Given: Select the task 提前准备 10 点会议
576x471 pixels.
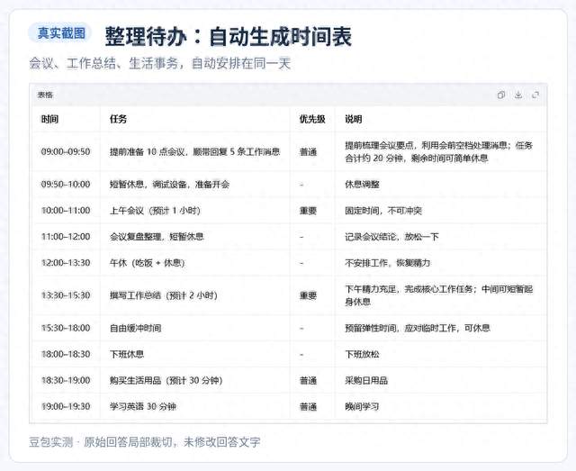Looking at the screenshot, I should (147, 151).
